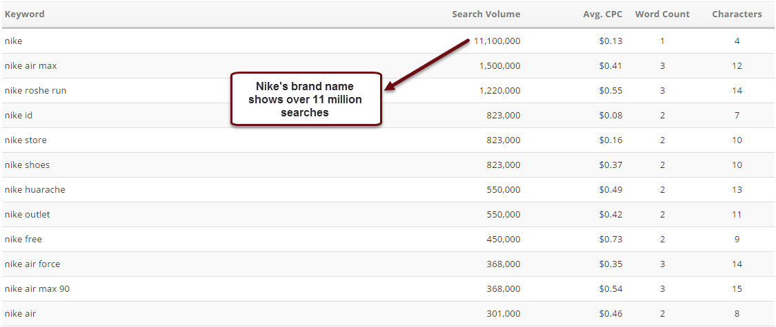Click the 11,100,000 search volume value

[x=497, y=41]
